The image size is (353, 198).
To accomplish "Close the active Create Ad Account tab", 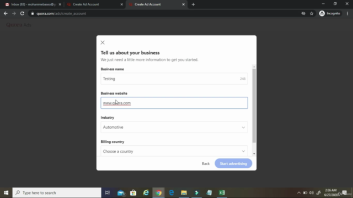I will pos(183,4).
